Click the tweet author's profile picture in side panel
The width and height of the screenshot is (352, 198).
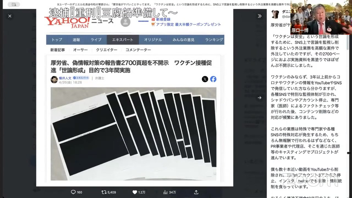coord(275,14)
